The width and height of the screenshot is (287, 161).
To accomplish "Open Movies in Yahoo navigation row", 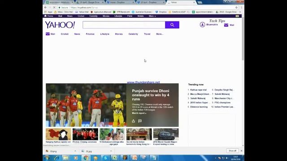I will click(x=119, y=34).
